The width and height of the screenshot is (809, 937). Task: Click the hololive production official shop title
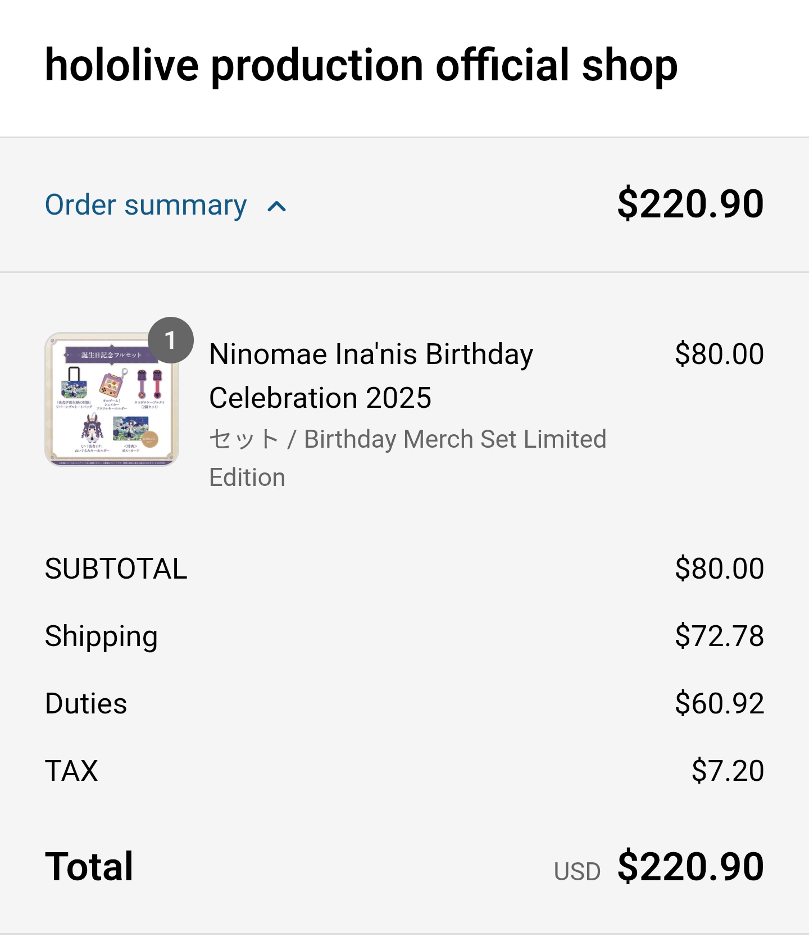click(x=361, y=66)
